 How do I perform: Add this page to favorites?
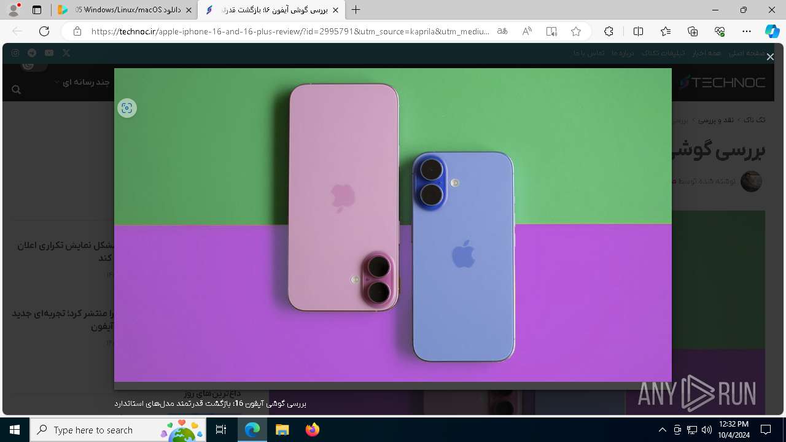pyautogui.click(x=575, y=31)
